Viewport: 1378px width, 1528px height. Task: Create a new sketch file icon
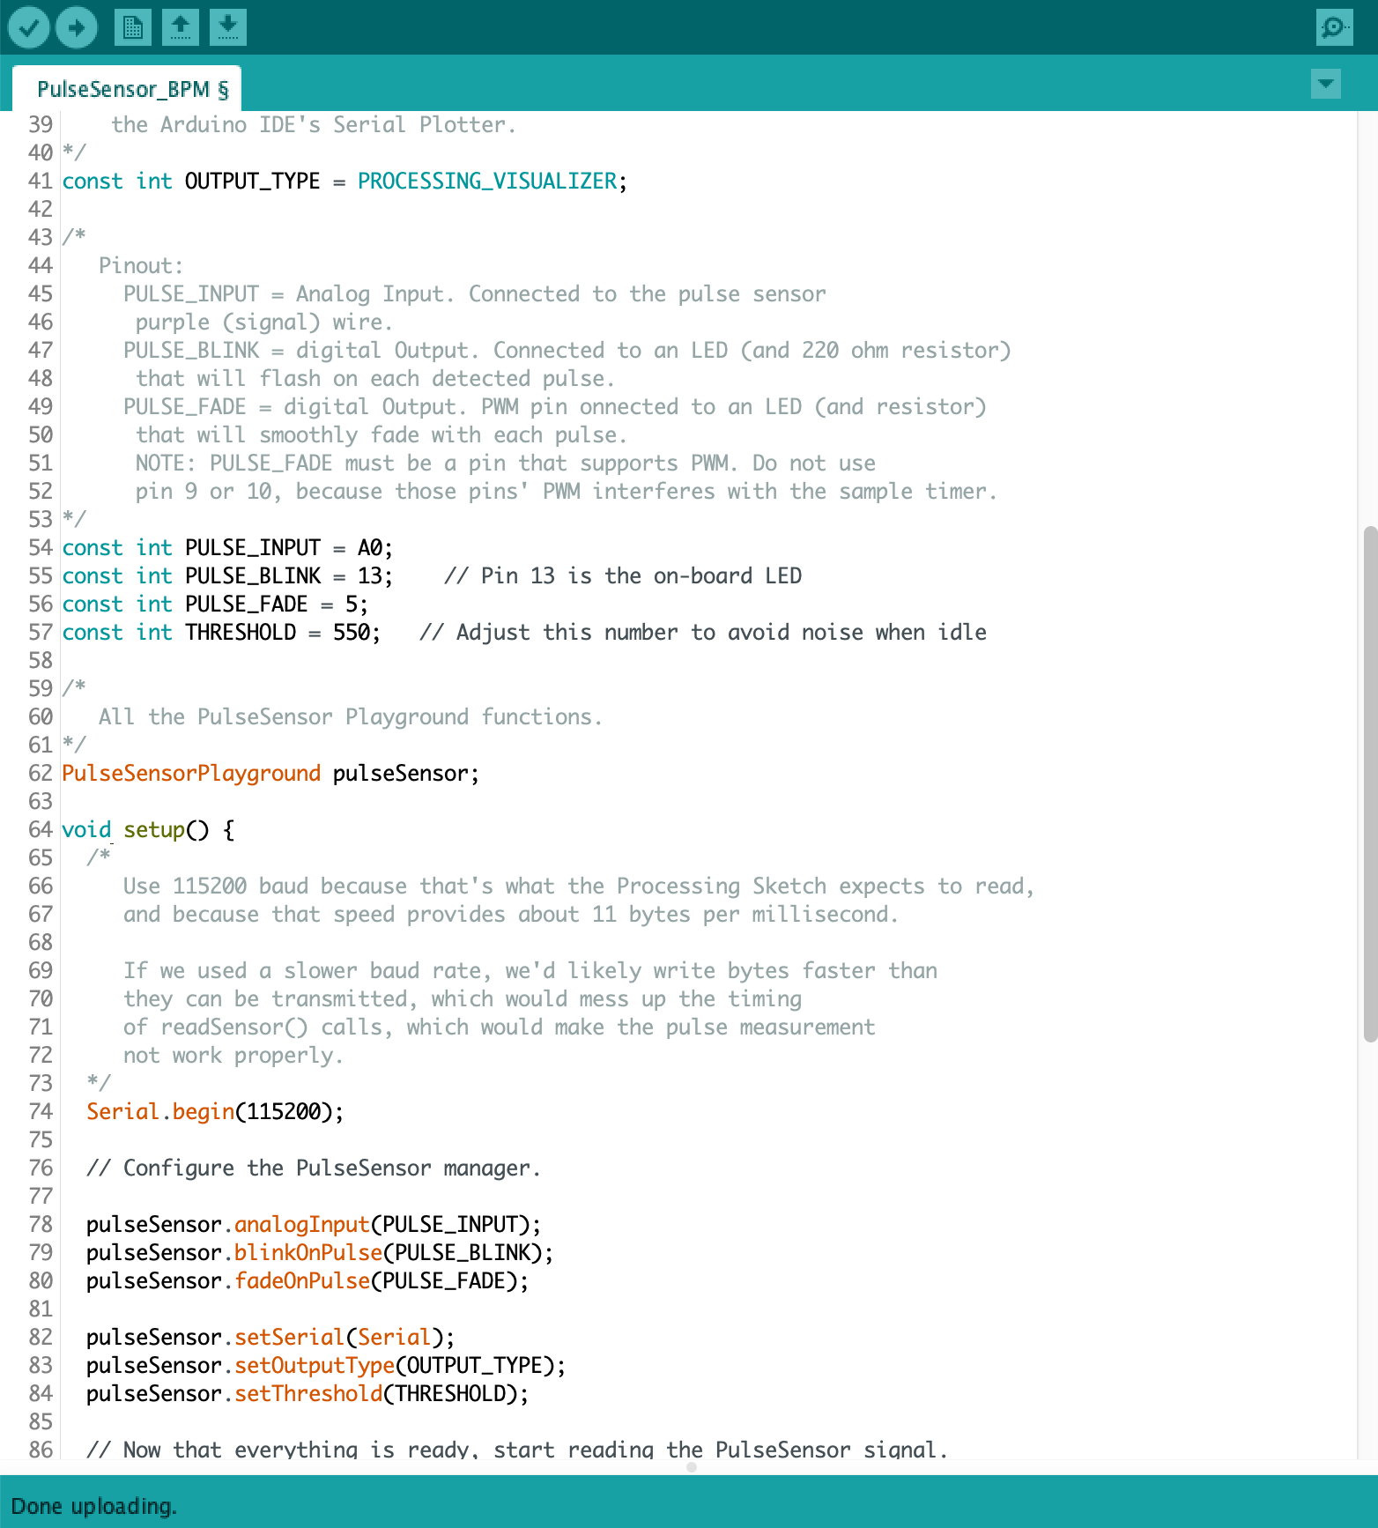(132, 27)
